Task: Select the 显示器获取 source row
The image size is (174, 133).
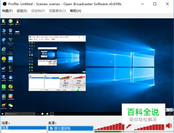Action: 71,128
